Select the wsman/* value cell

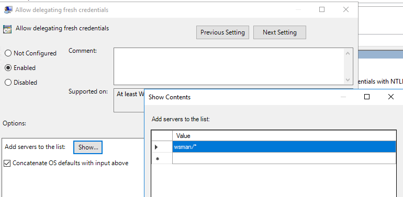(284, 147)
